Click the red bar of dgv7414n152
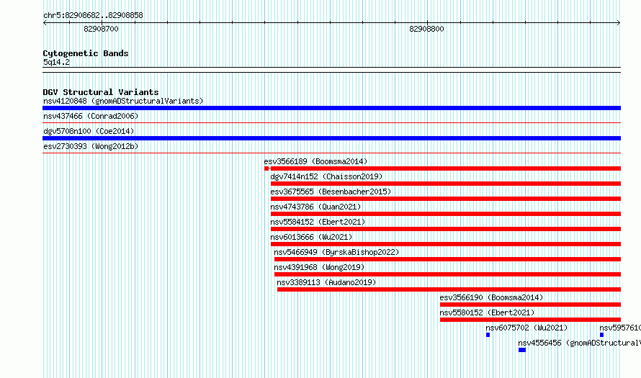 click(x=446, y=184)
